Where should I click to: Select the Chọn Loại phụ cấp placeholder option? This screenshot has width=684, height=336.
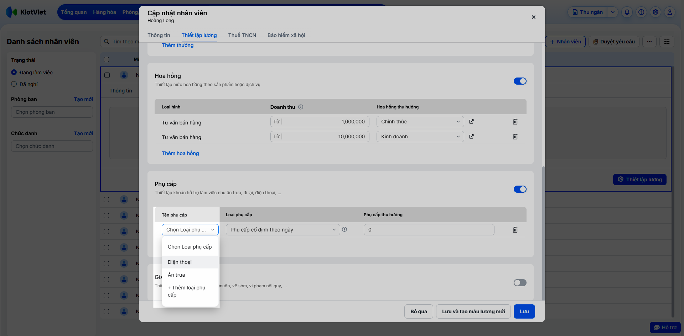point(190,247)
